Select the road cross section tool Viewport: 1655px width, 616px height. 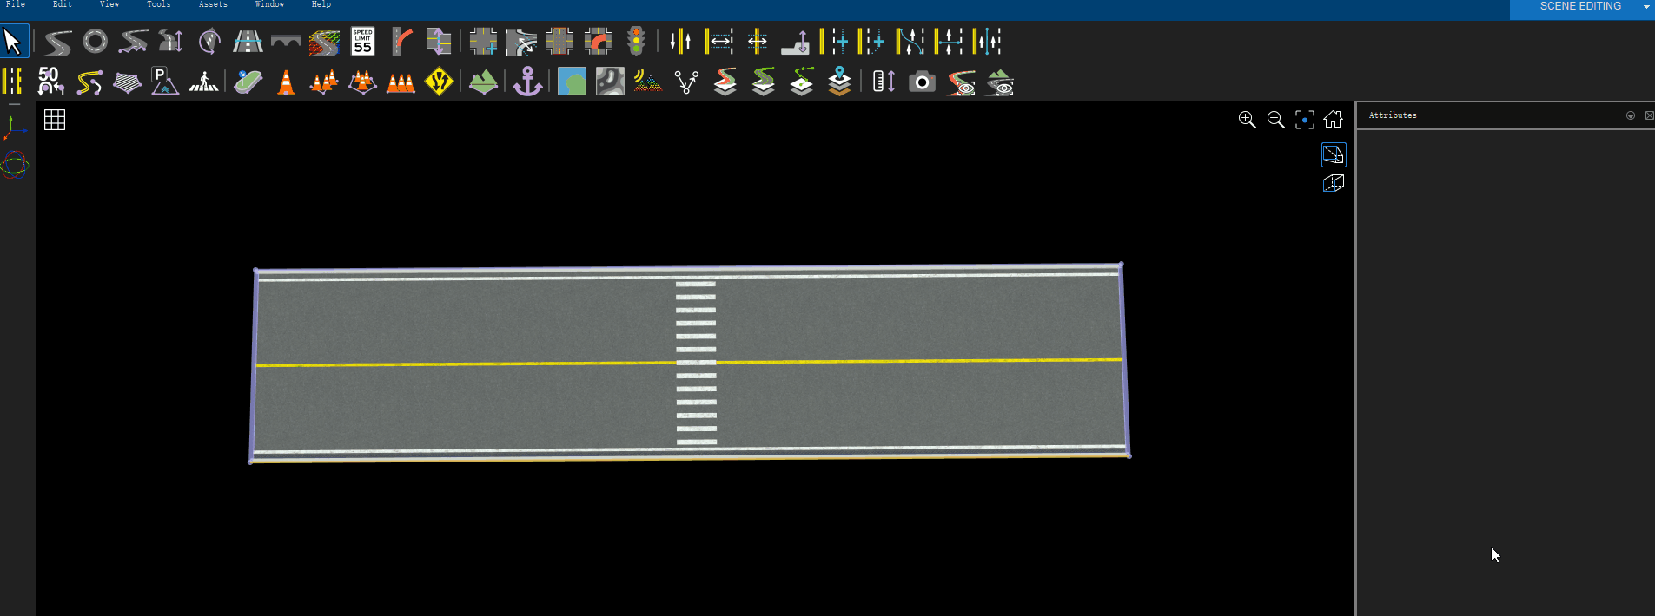coord(248,42)
